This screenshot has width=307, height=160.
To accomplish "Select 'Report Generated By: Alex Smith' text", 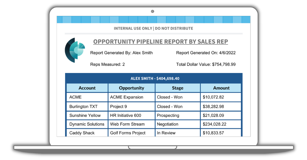I will pyautogui.click(x=122, y=53).
